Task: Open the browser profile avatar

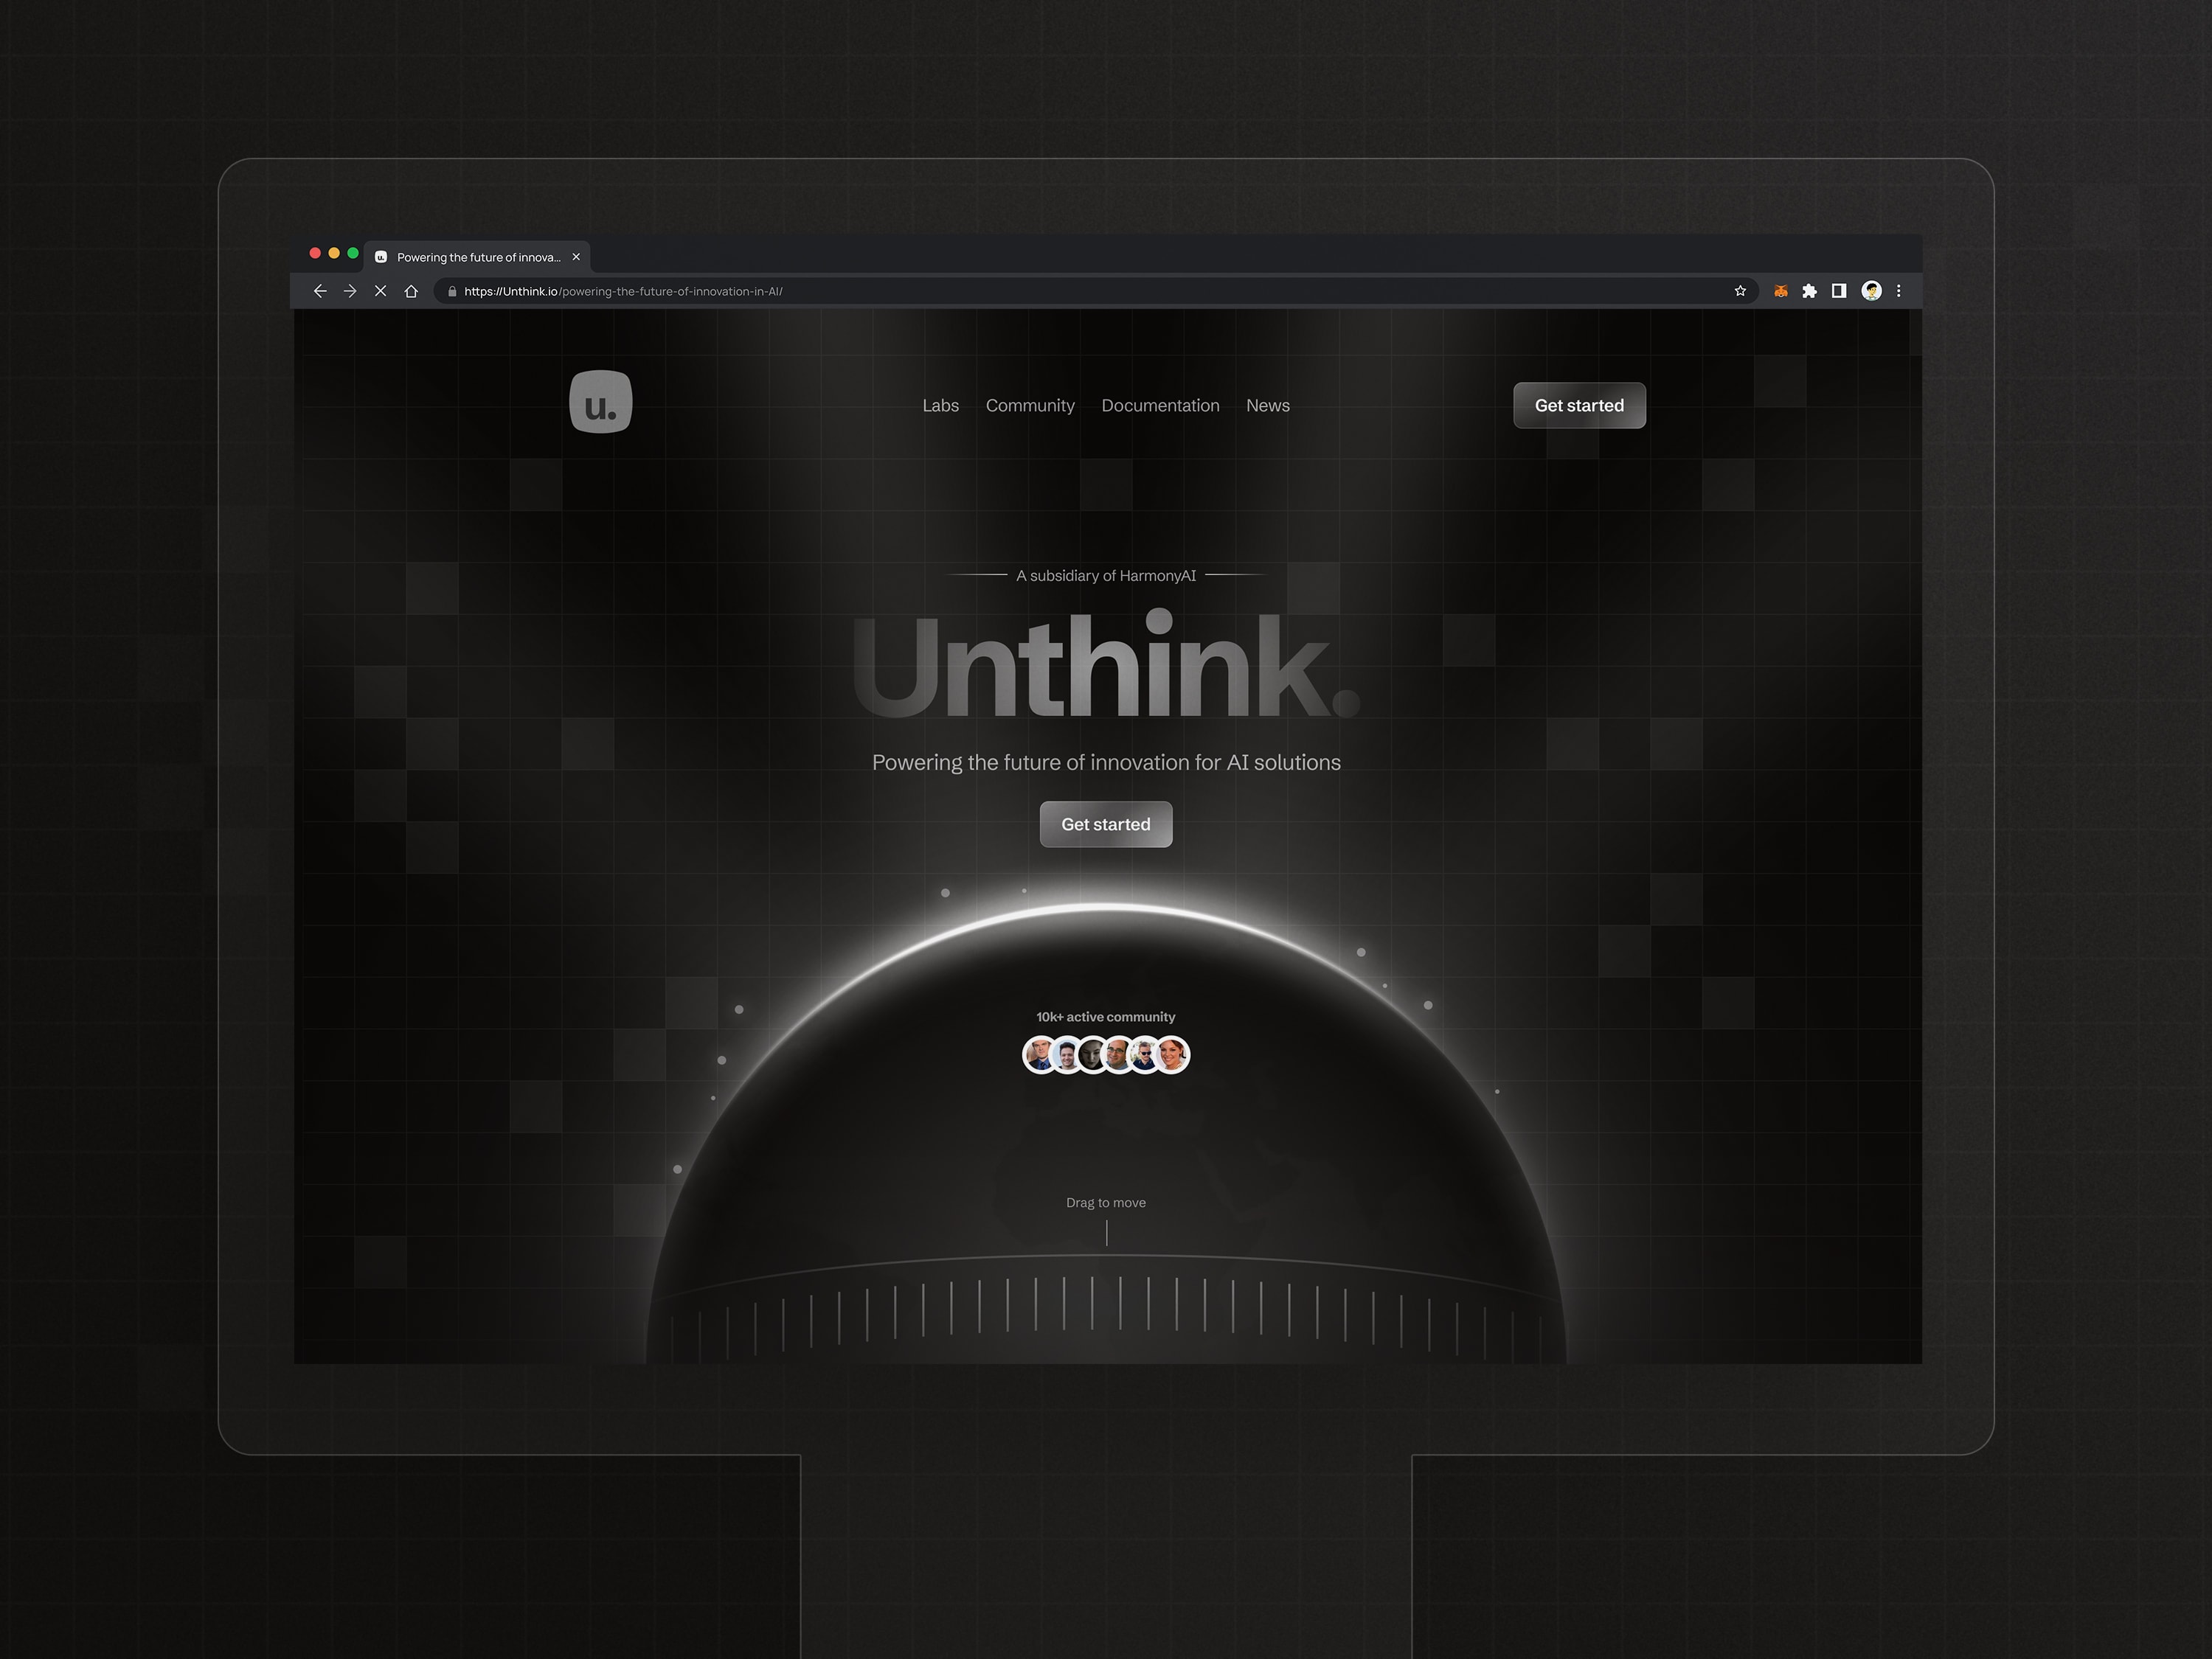Action: point(1871,291)
